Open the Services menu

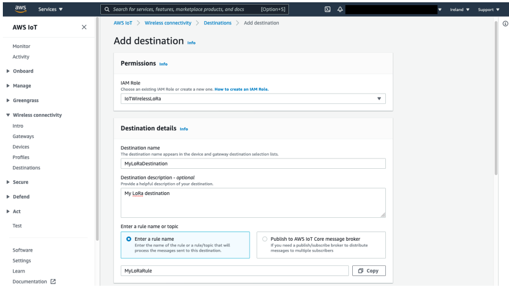pos(50,10)
